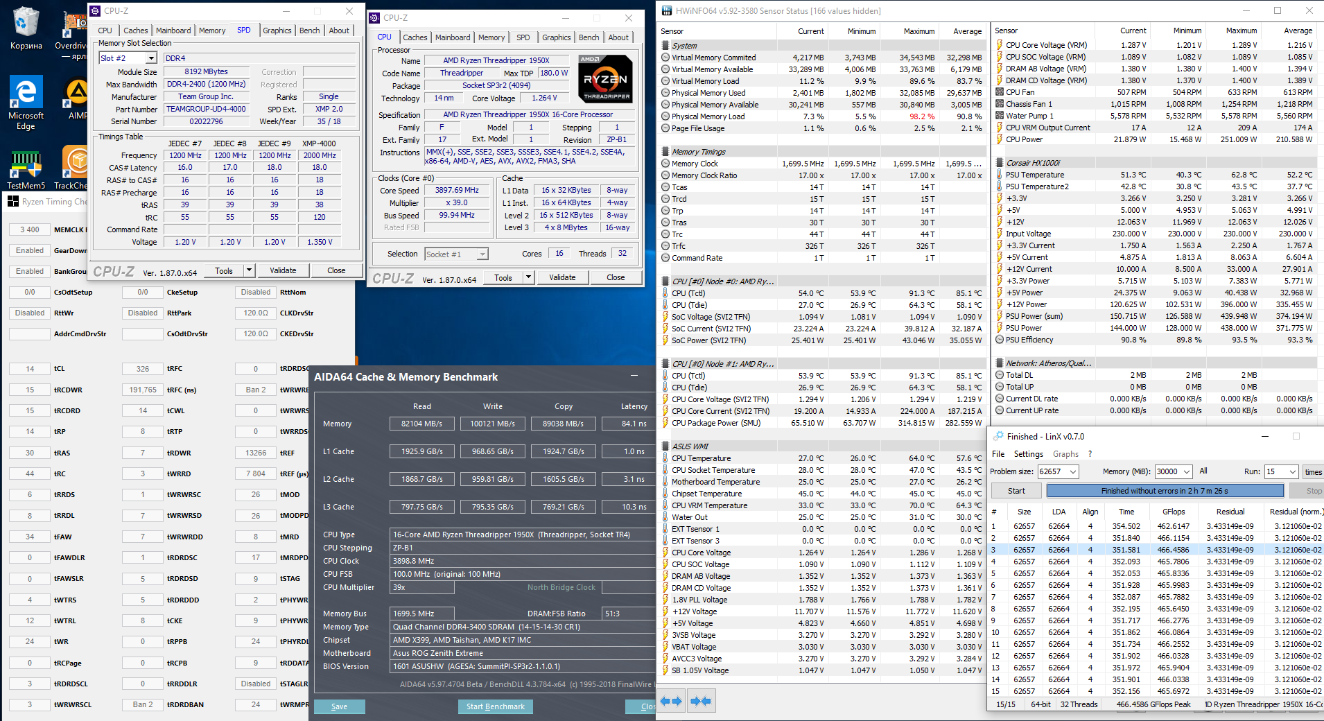Open Caches tab in the processor CPU-Z window
Image resolution: width=1324 pixels, height=721 pixels.
point(415,37)
